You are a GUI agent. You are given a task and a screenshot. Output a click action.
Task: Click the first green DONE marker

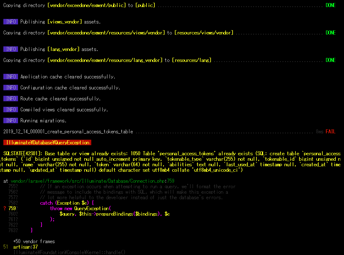(331, 5)
